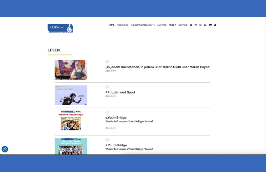Open the shop storefront icon
Viewport: 266px width, 172px height.
pyautogui.click(x=210, y=25)
